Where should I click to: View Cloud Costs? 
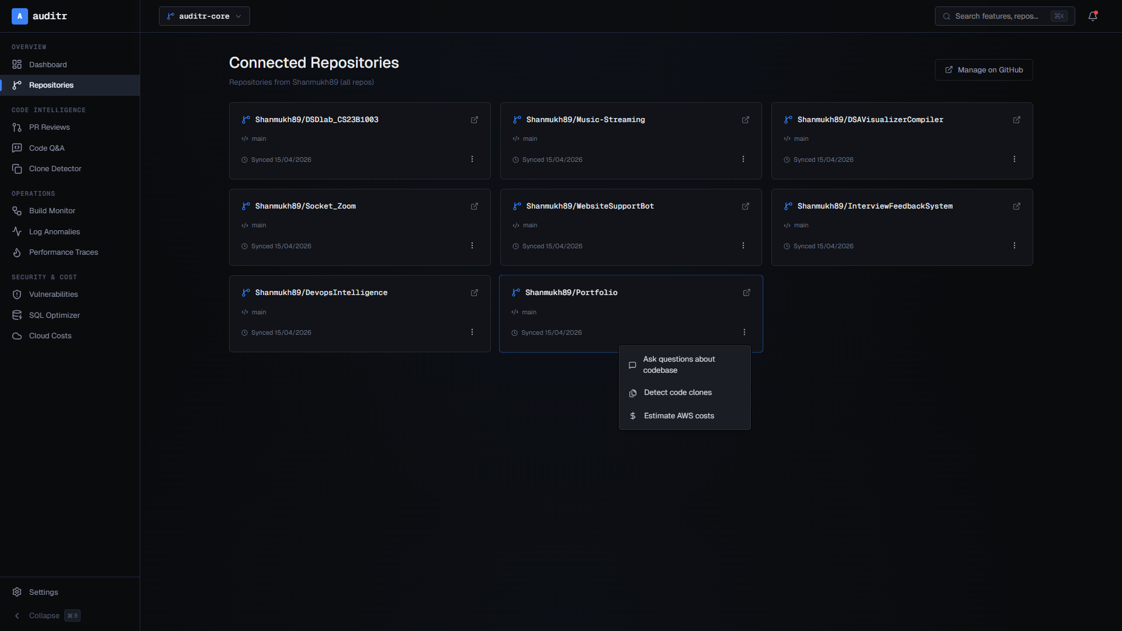[50, 336]
